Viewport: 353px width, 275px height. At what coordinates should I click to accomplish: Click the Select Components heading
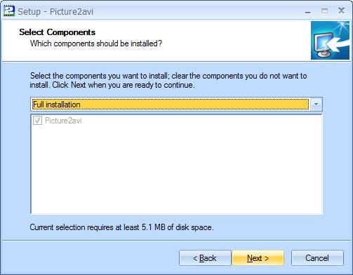point(58,32)
